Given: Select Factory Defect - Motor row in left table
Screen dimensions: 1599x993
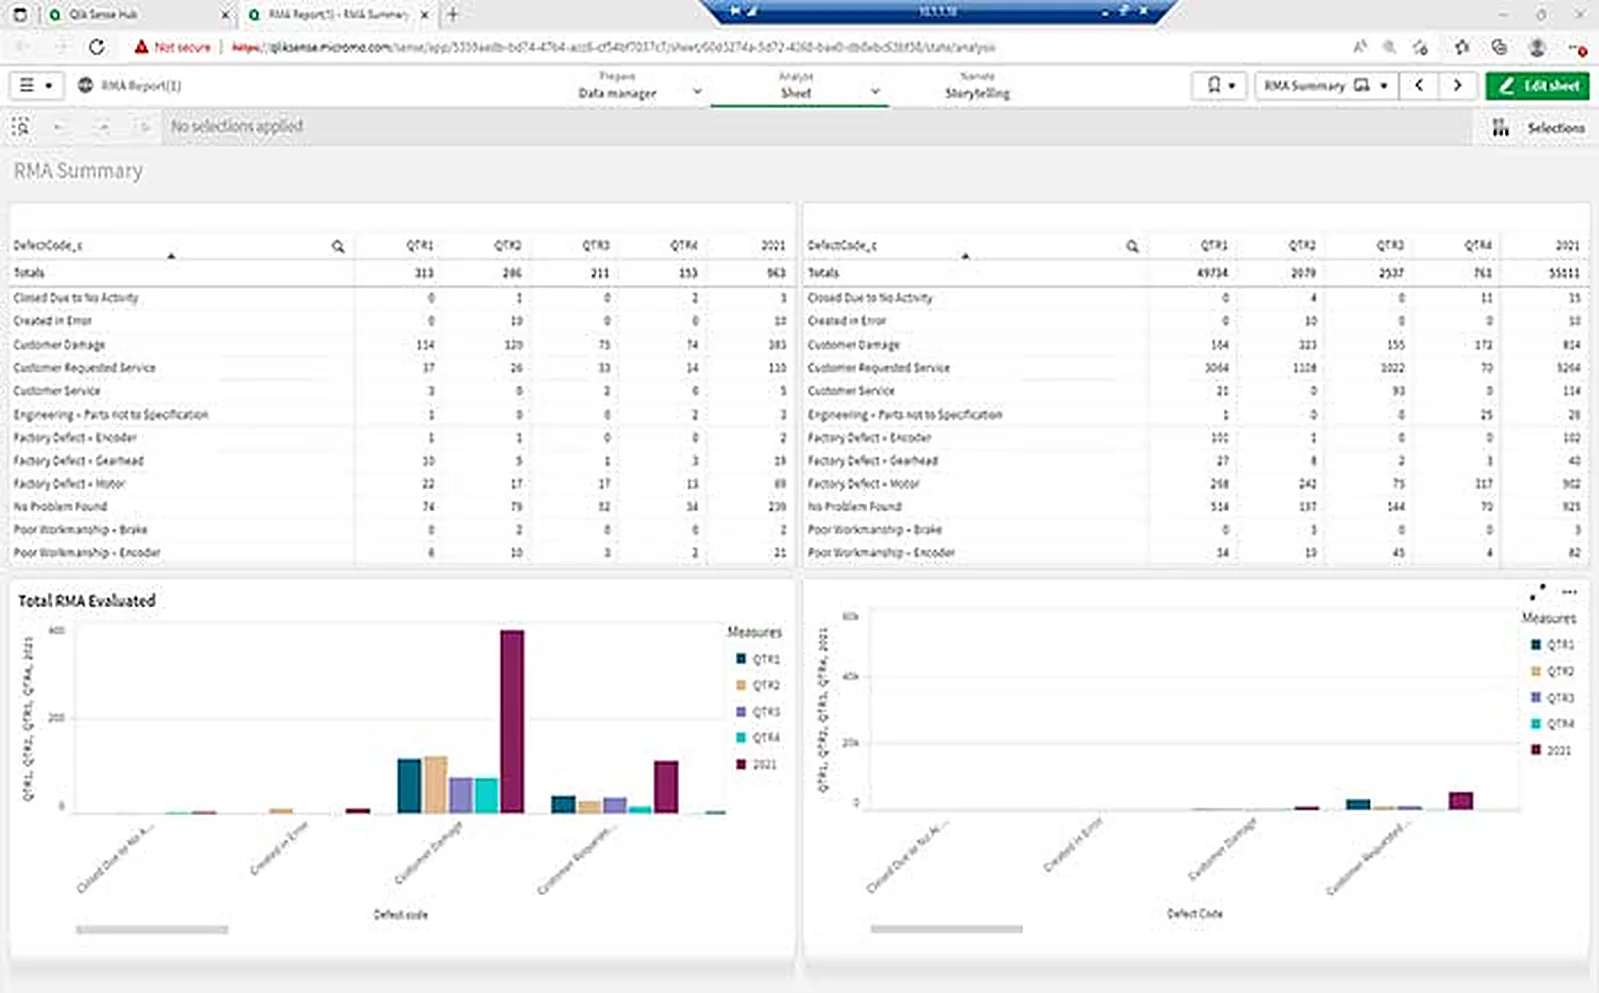Looking at the screenshot, I should [x=401, y=484].
